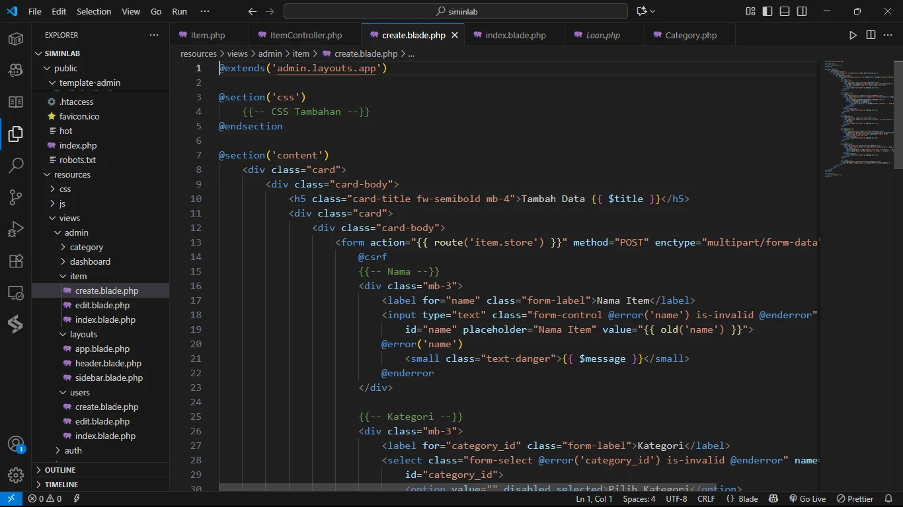
Task: Expand the OUTLINE section
Action: pos(60,470)
